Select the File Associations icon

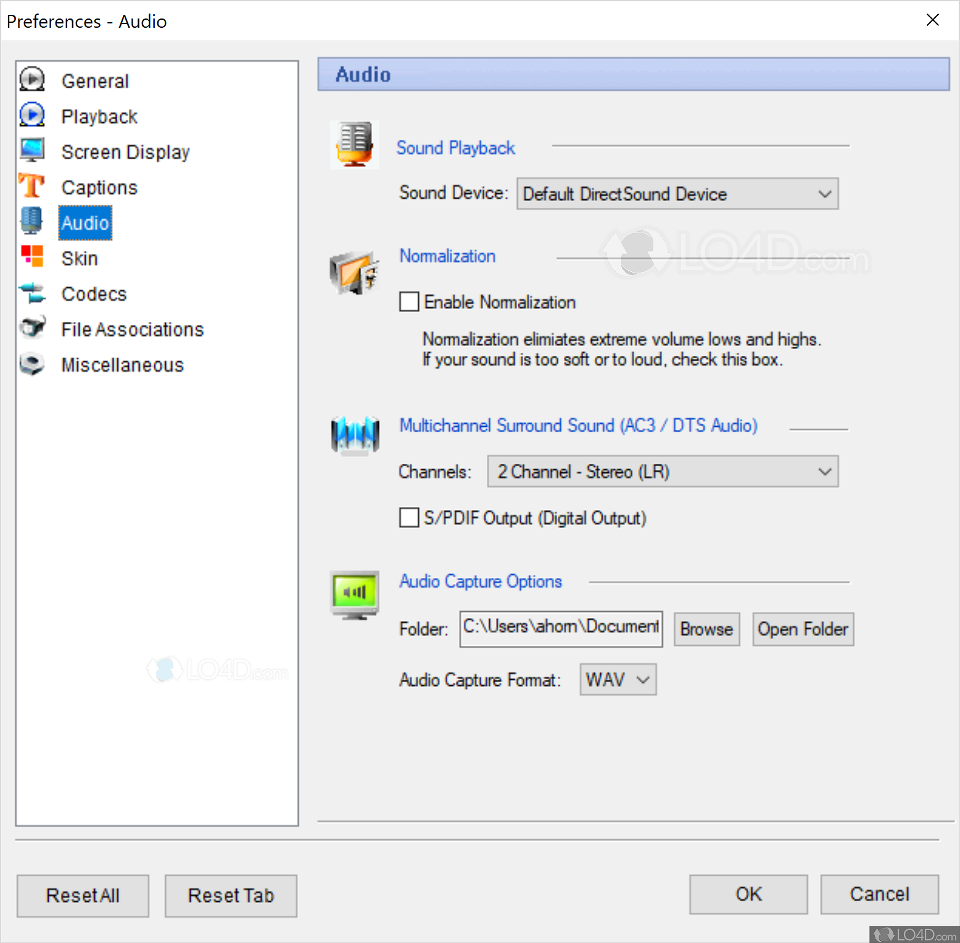point(32,327)
